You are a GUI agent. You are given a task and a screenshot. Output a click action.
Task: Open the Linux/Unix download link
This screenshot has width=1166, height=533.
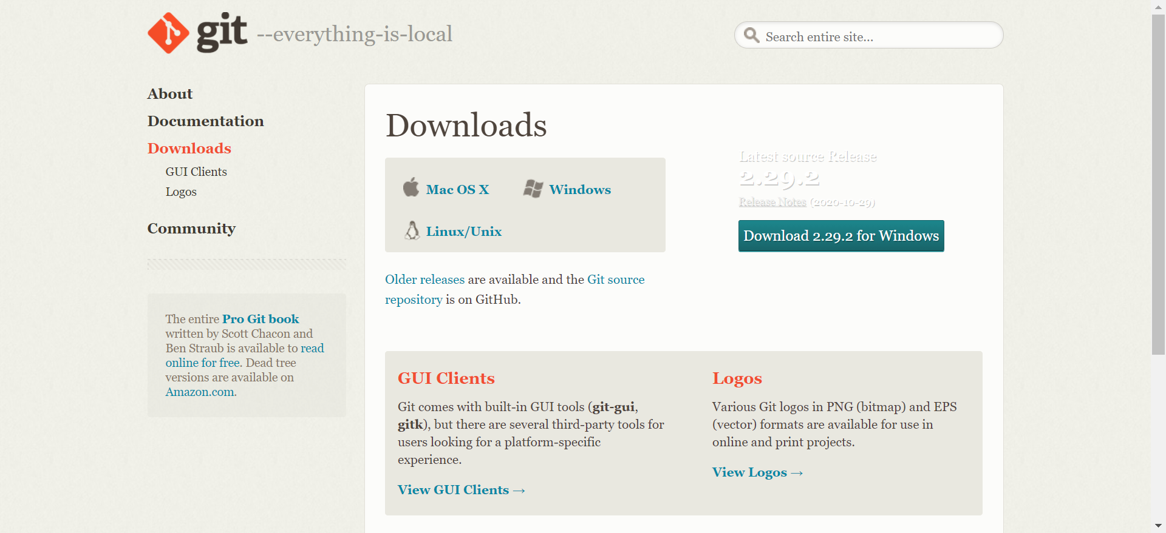tap(464, 232)
